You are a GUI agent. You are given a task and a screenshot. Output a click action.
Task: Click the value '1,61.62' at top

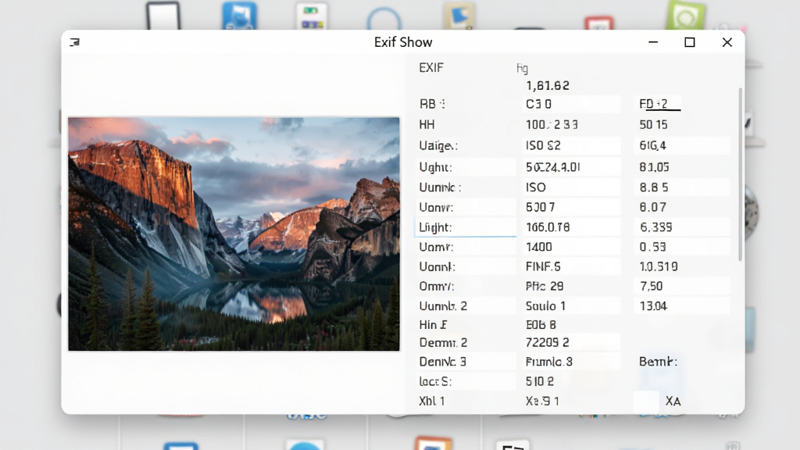coord(548,86)
